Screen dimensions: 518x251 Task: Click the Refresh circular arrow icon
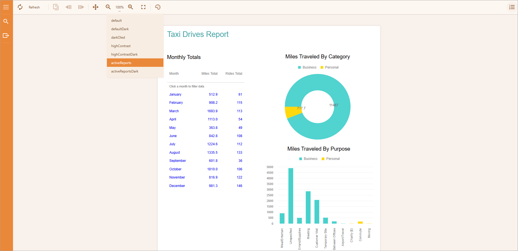click(x=20, y=7)
